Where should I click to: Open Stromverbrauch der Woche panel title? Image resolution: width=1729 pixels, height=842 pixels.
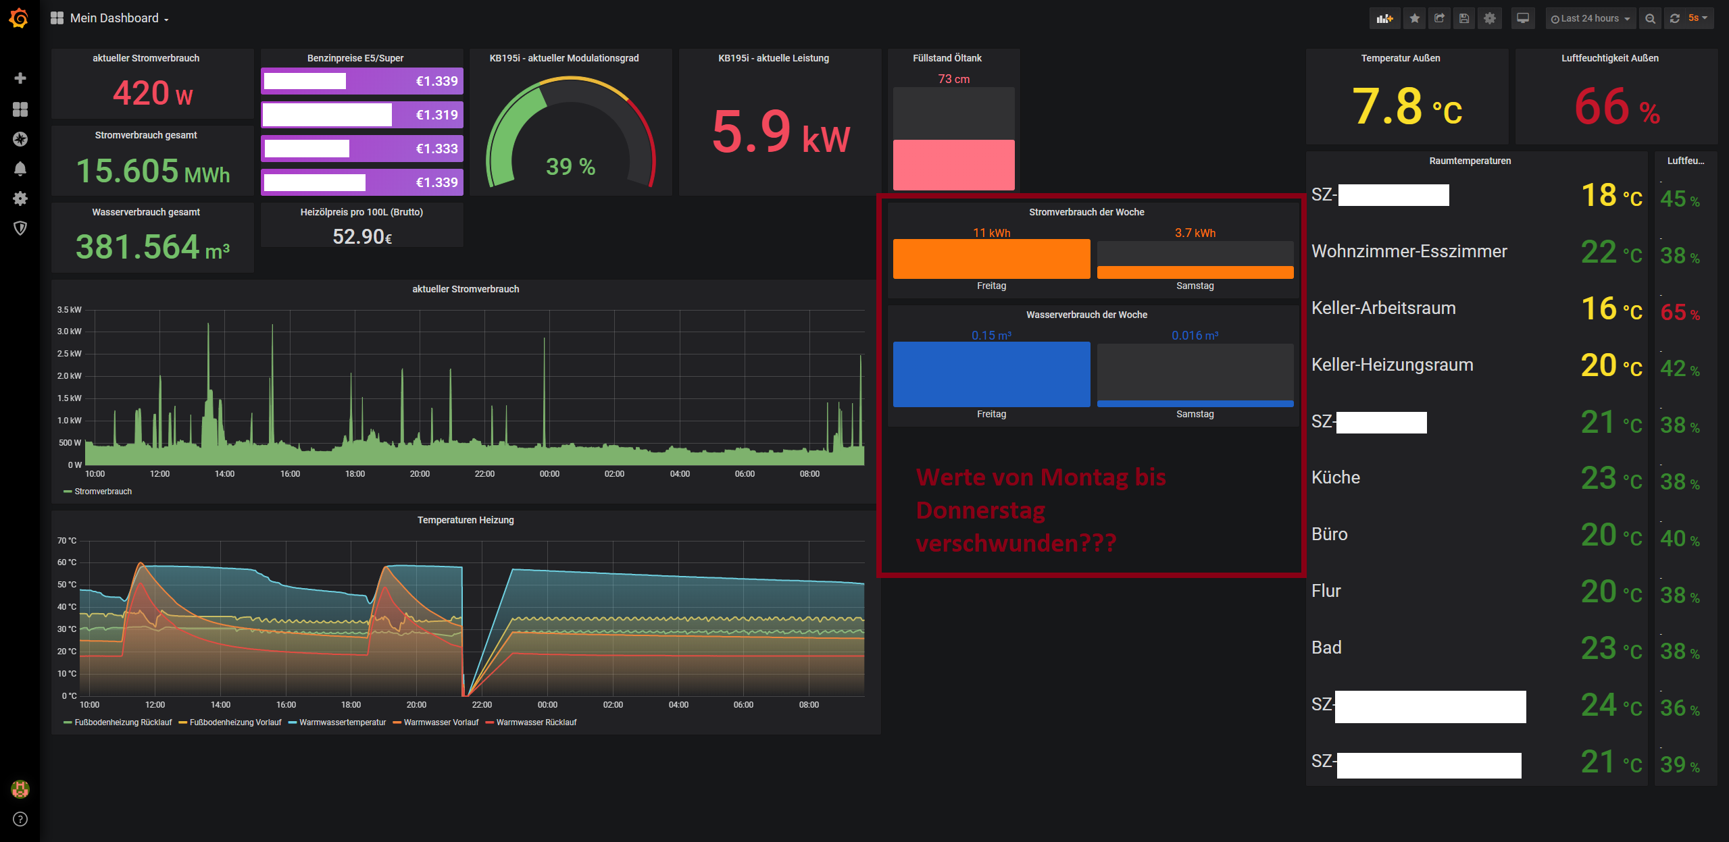1086,212
